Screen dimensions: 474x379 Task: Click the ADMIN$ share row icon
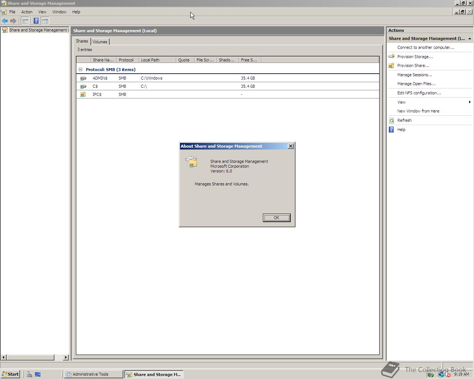point(83,78)
